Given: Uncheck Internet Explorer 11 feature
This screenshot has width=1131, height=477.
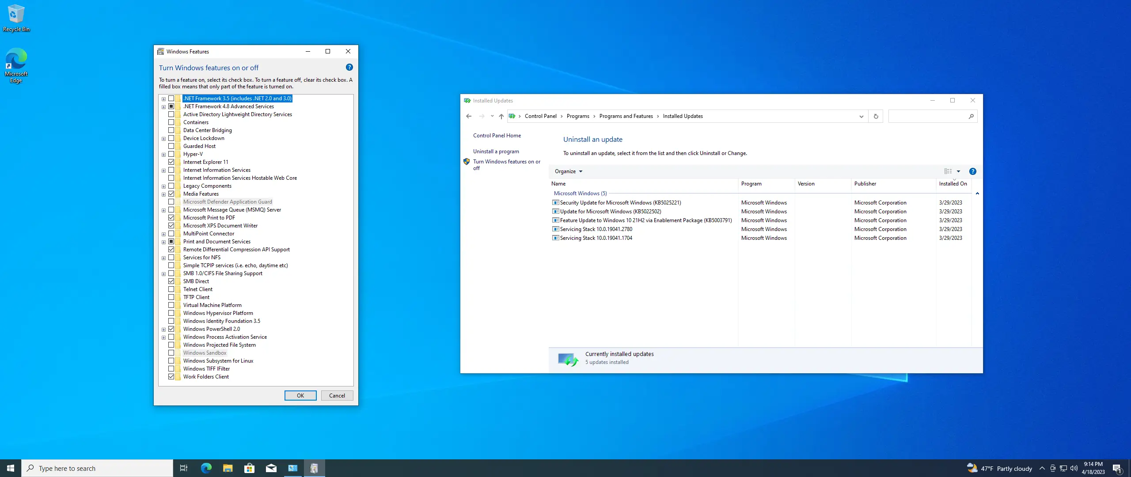Looking at the screenshot, I should pyautogui.click(x=171, y=162).
